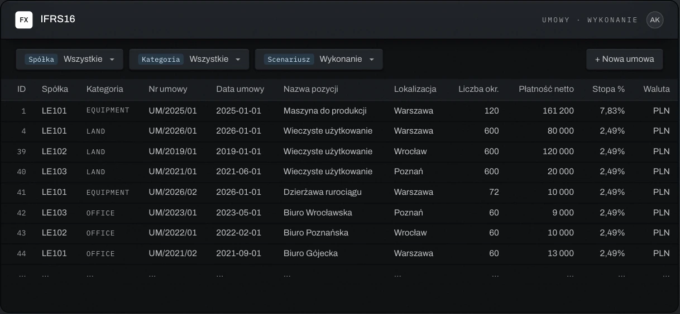Screen dimensions: 680x314
Task: Click LE102 company in row 43
Action: (x=54, y=233)
